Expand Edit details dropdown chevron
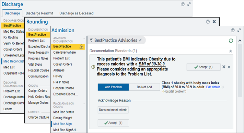 click(223, 87)
